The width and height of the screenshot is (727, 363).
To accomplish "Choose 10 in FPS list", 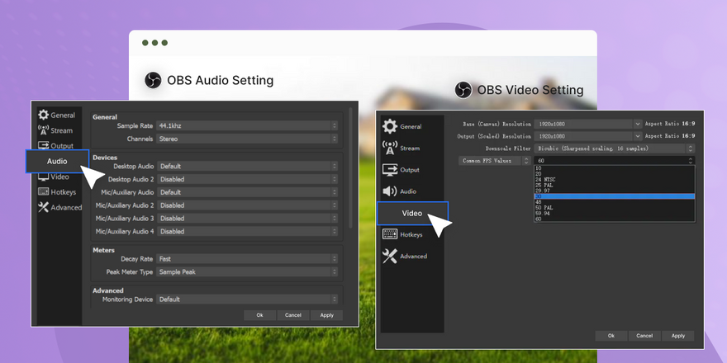I will point(615,168).
